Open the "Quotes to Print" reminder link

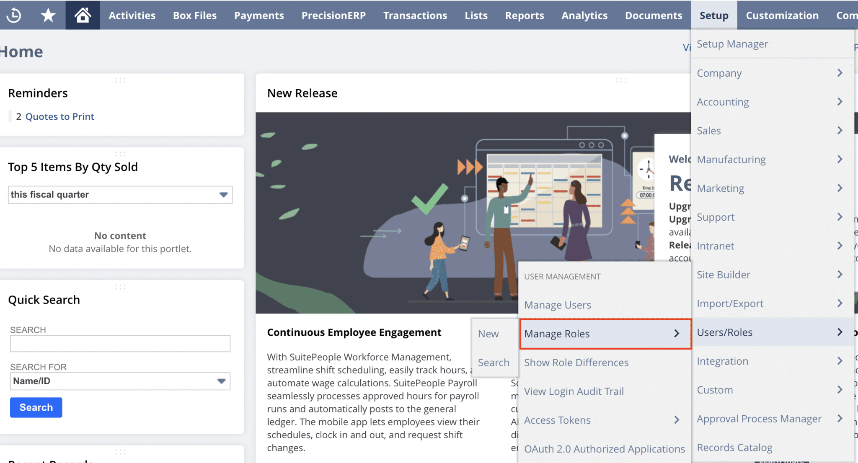click(59, 116)
